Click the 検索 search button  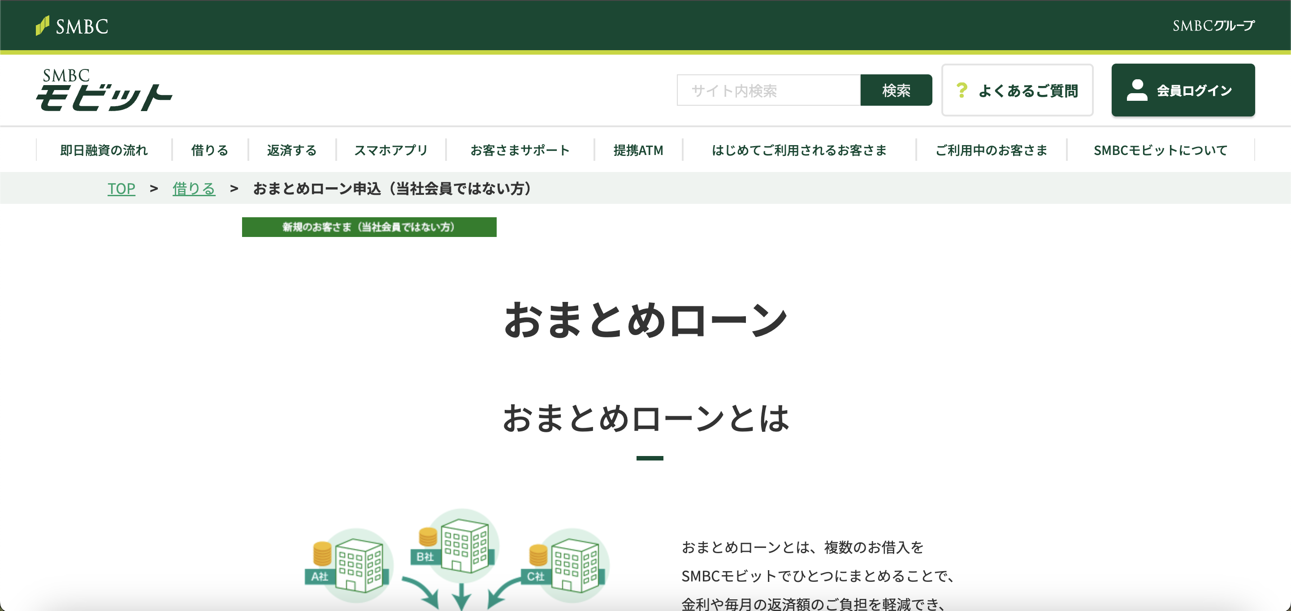pos(896,90)
